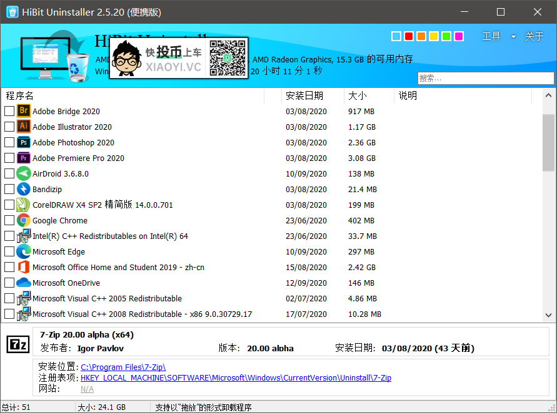Click the Adobe Photoshop 2020 program icon
Viewport: 557px width, 413px height.
coord(25,142)
